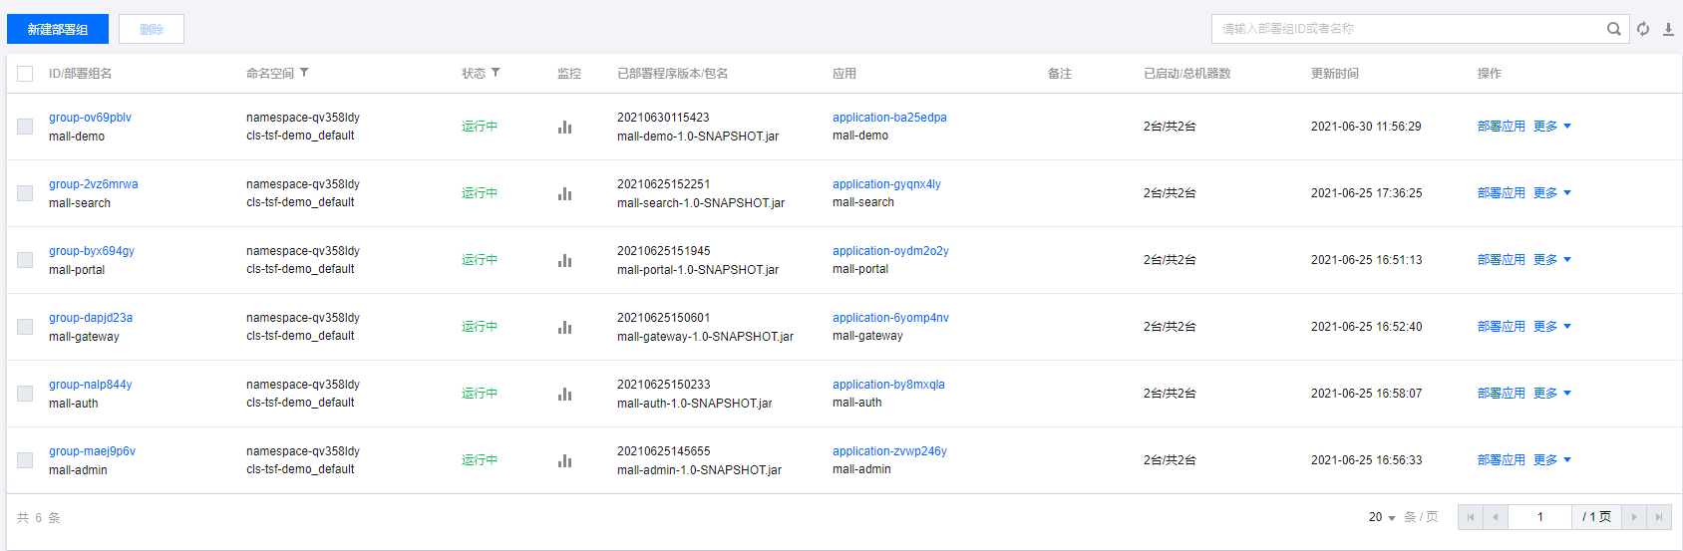Filter by status column funnel icon
The image size is (1683, 551).
(x=496, y=73)
